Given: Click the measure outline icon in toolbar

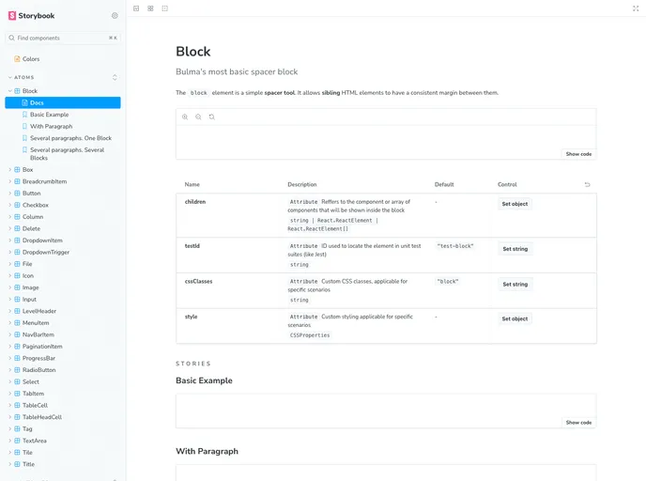Looking at the screenshot, I should [165, 8].
